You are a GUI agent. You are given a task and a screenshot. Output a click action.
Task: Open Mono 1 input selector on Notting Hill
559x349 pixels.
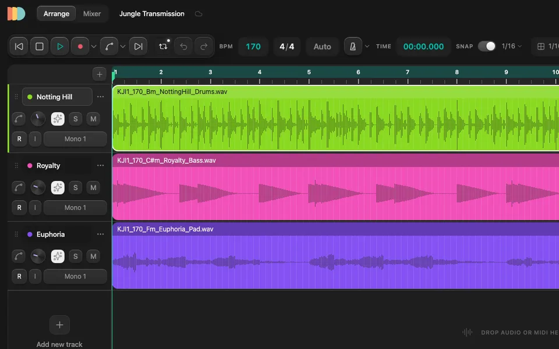75,139
